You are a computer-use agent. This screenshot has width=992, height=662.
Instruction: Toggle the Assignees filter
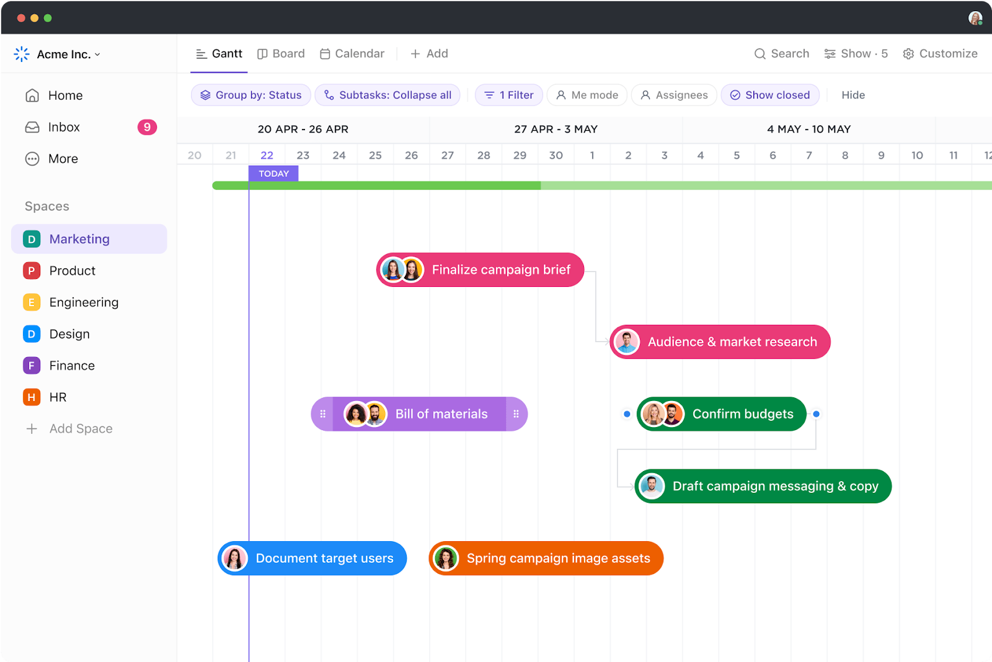tap(674, 95)
